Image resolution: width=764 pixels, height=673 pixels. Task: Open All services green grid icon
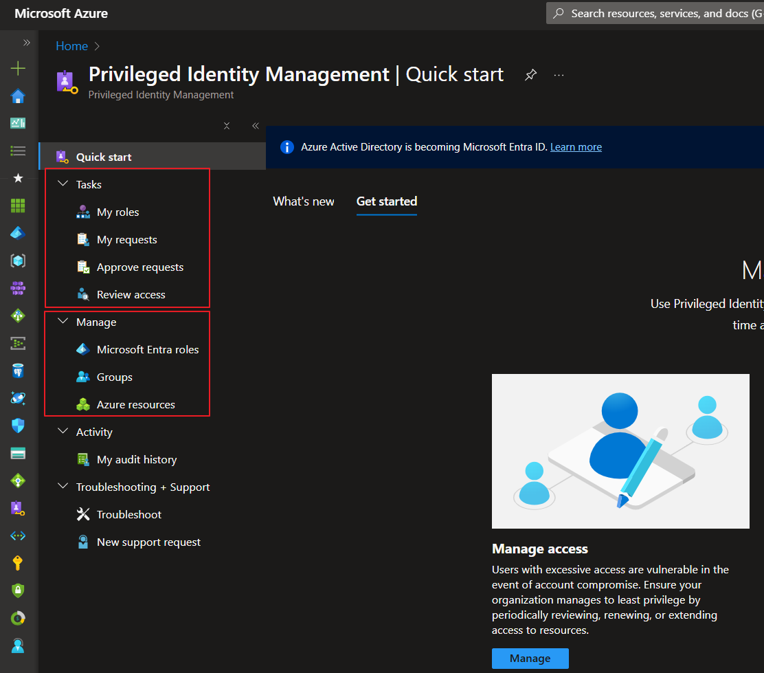pyautogui.click(x=18, y=206)
